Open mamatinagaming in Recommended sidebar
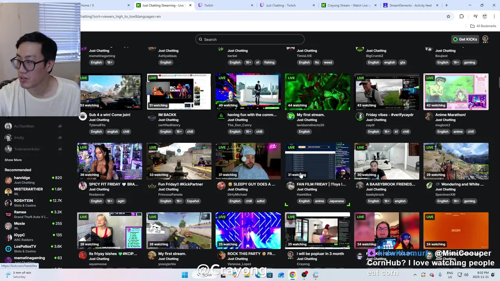 (33, 260)
